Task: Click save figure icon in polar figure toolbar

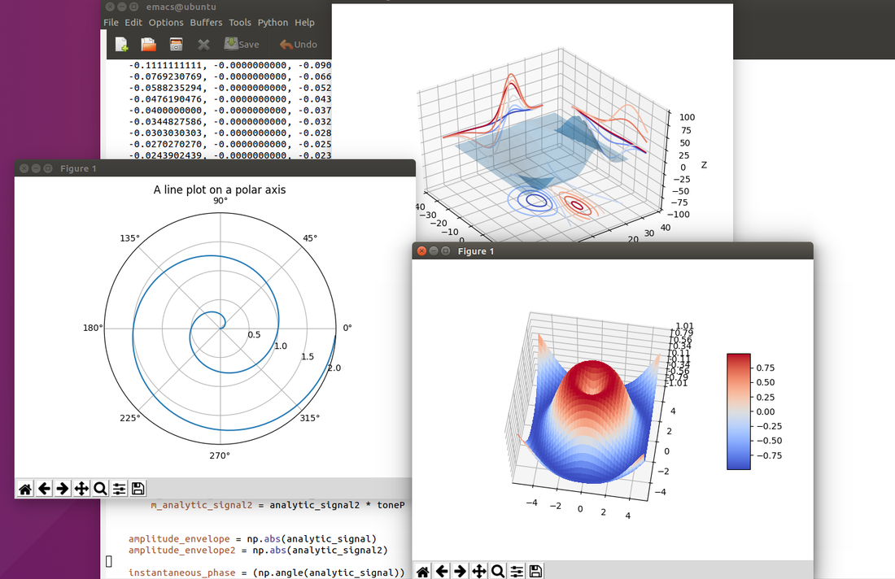Action: (x=138, y=489)
